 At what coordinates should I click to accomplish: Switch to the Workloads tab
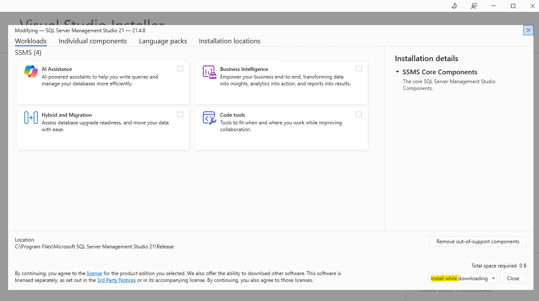(31, 41)
